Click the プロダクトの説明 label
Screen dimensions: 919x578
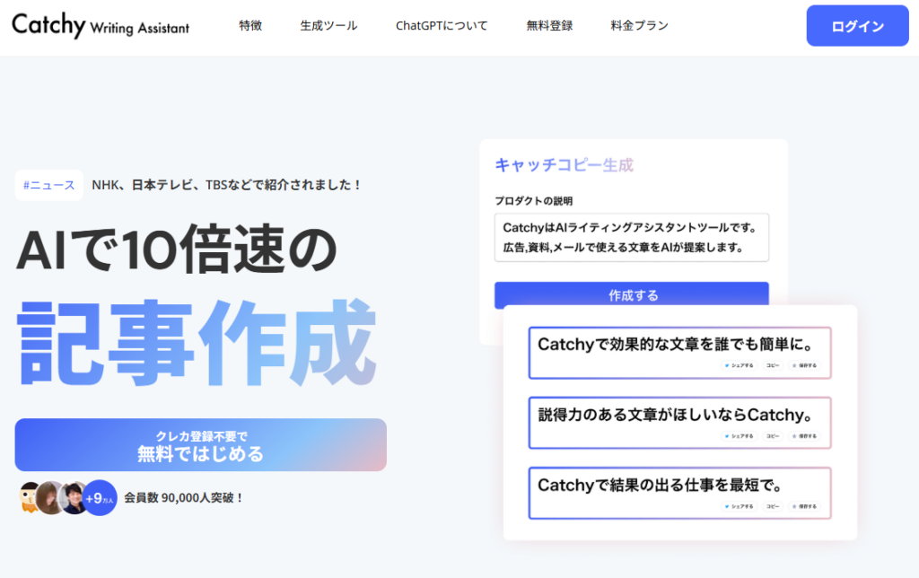tap(533, 201)
